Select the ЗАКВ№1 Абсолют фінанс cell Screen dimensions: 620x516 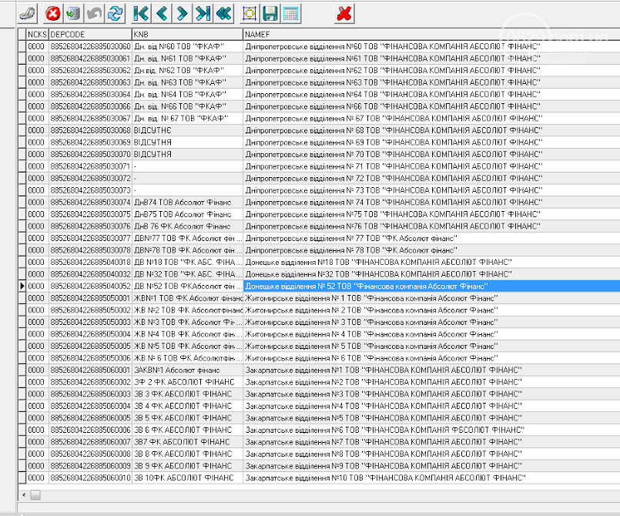coord(186,370)
